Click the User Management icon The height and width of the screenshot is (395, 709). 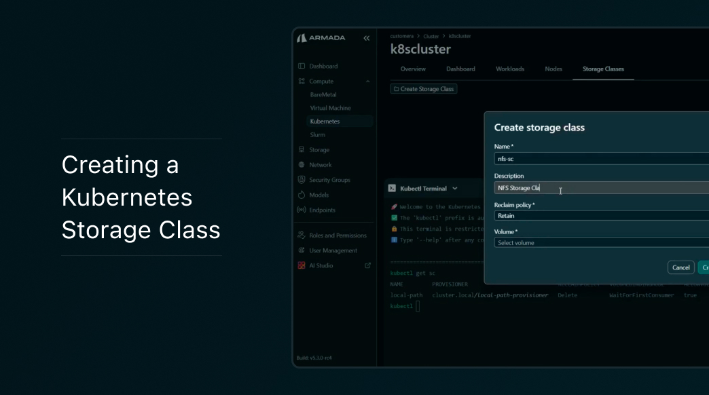[302, 250]
